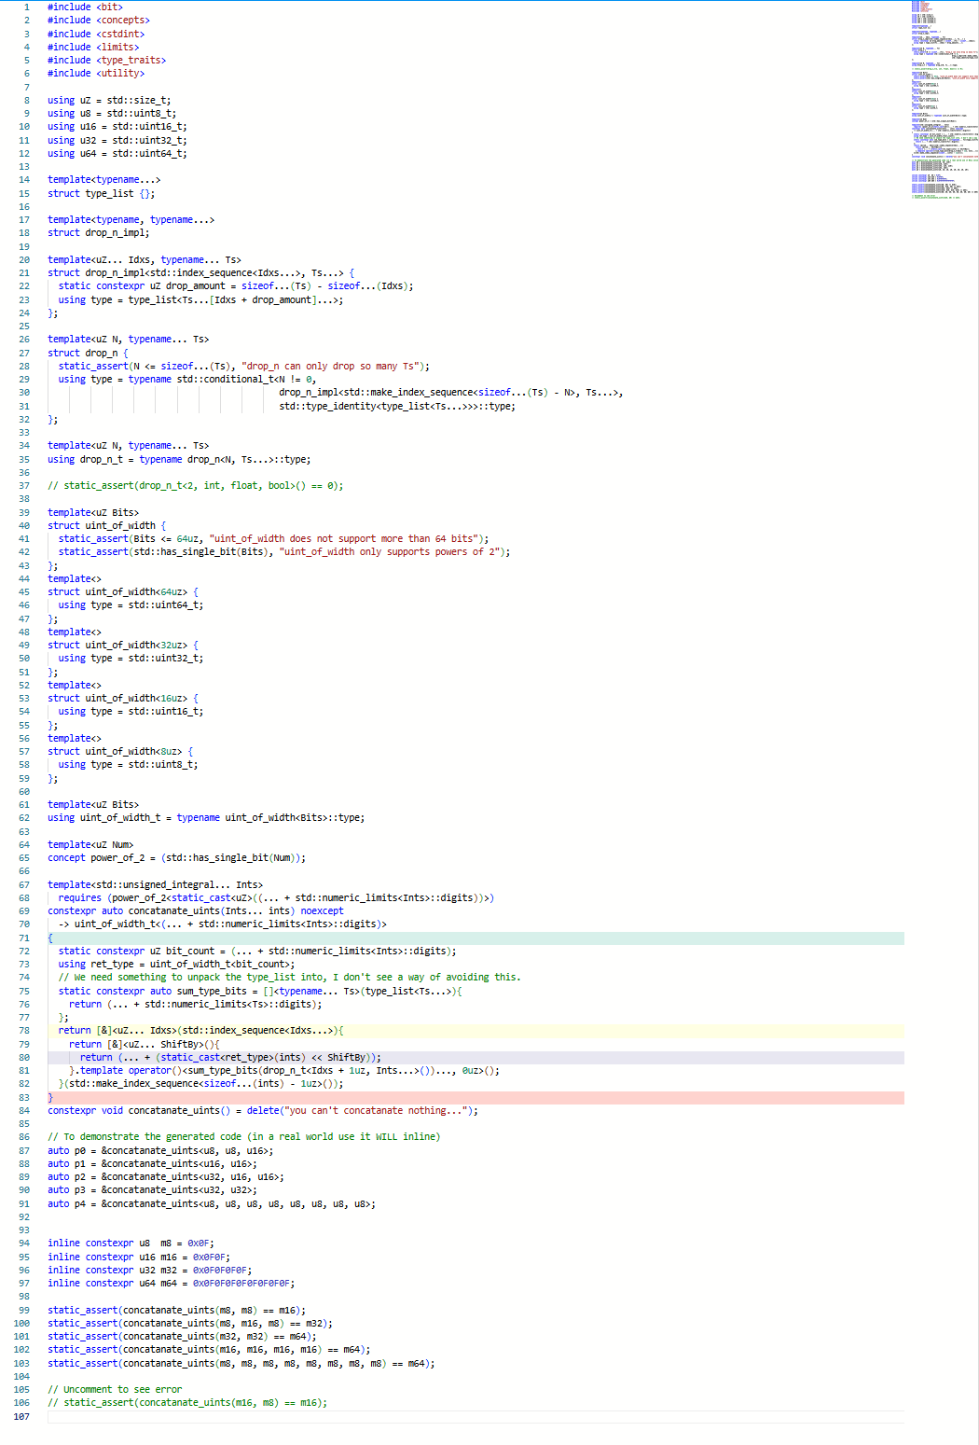Click 'inline constexpr u8 m8 = 0x0F;' line
The width and height of the screenshot is (979, 1445).
pyautogui.click(x=131, y=1244)
